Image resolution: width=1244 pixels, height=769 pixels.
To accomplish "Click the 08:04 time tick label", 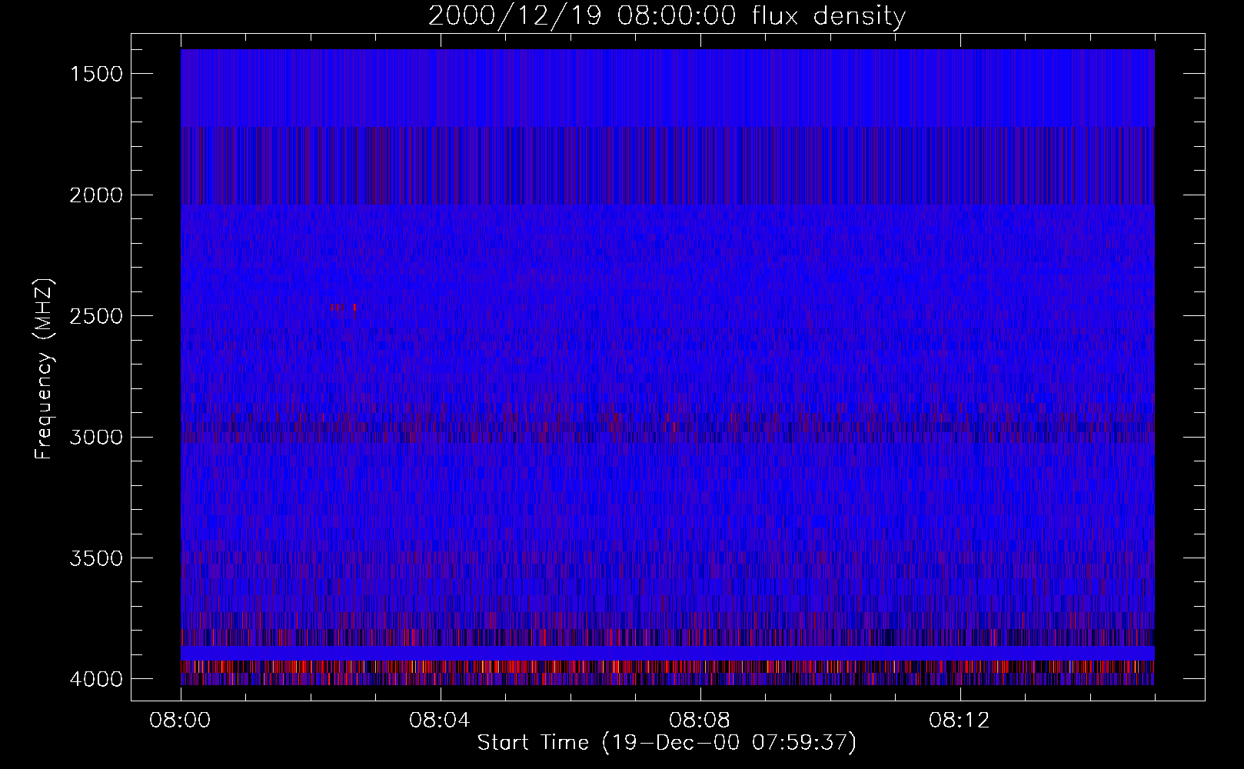I will [440, 721].
